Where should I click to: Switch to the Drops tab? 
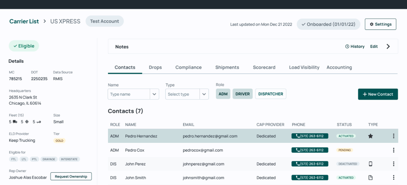click(x=155, y=67)
